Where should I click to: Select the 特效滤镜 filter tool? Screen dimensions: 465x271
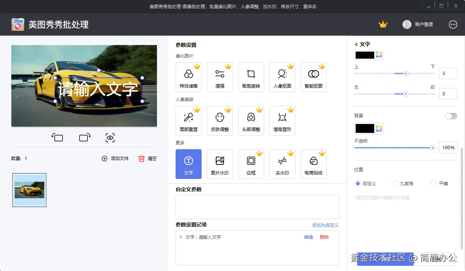click(188, 77)
